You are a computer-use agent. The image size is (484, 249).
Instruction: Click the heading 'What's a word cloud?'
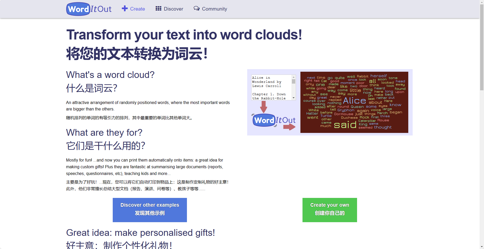(x=110, y=75)
